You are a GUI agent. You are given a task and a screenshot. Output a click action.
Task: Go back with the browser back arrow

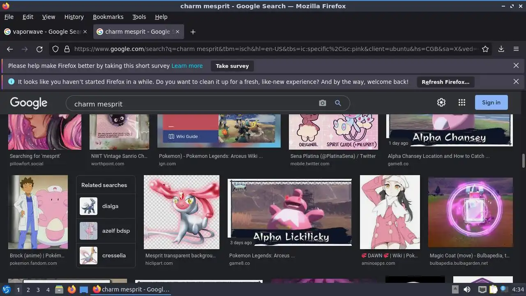tap(10, 49)
